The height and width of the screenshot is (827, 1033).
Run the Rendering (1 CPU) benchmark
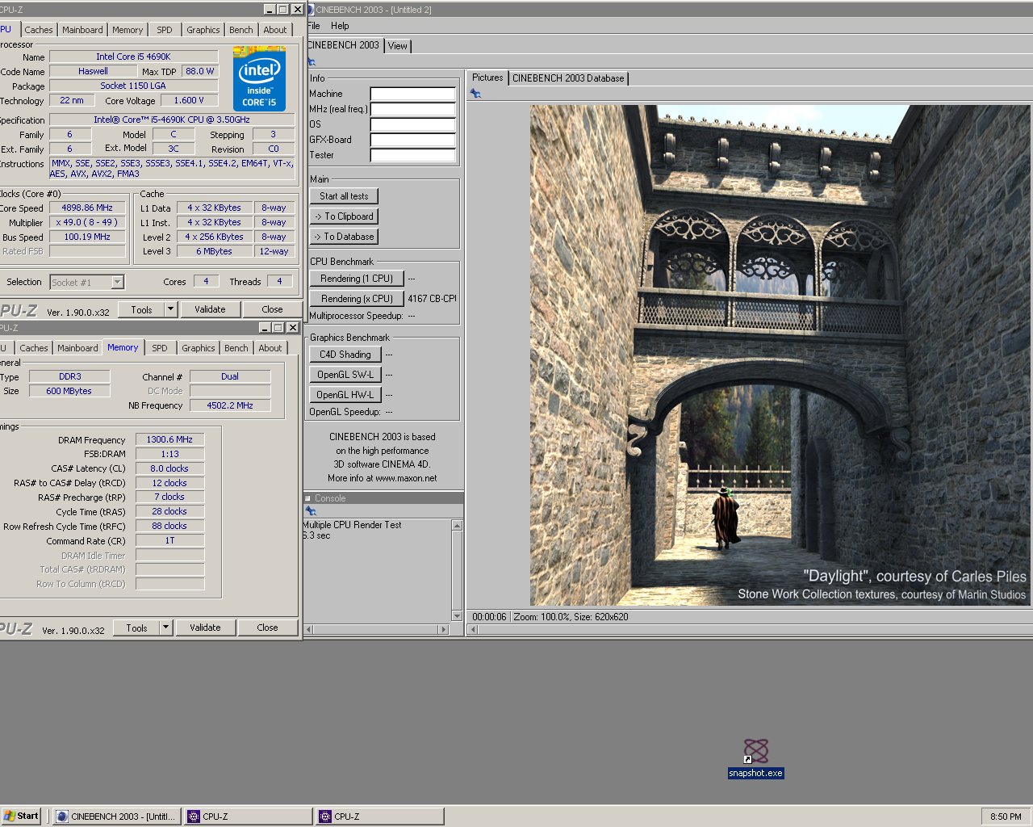[357, 279]
